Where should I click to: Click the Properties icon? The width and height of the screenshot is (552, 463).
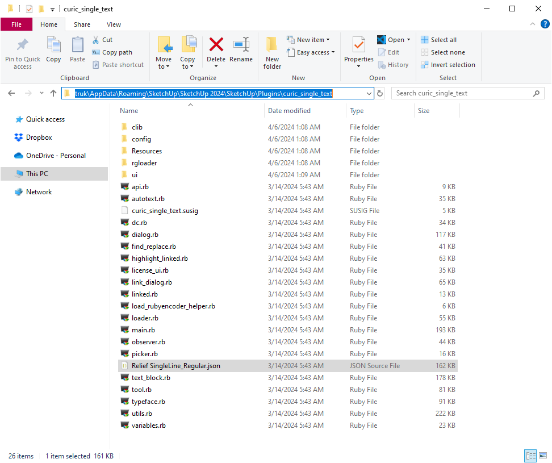[x=359, y=45]
